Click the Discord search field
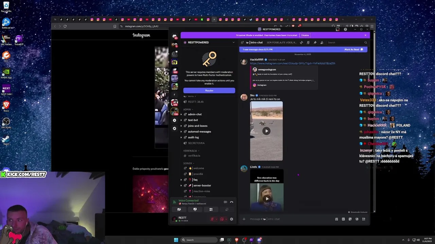The width and height of the screenshot is (435, 244). point(347,42)
